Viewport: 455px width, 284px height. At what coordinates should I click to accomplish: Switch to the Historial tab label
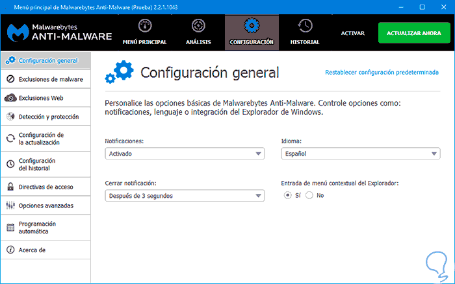(305, 42)
